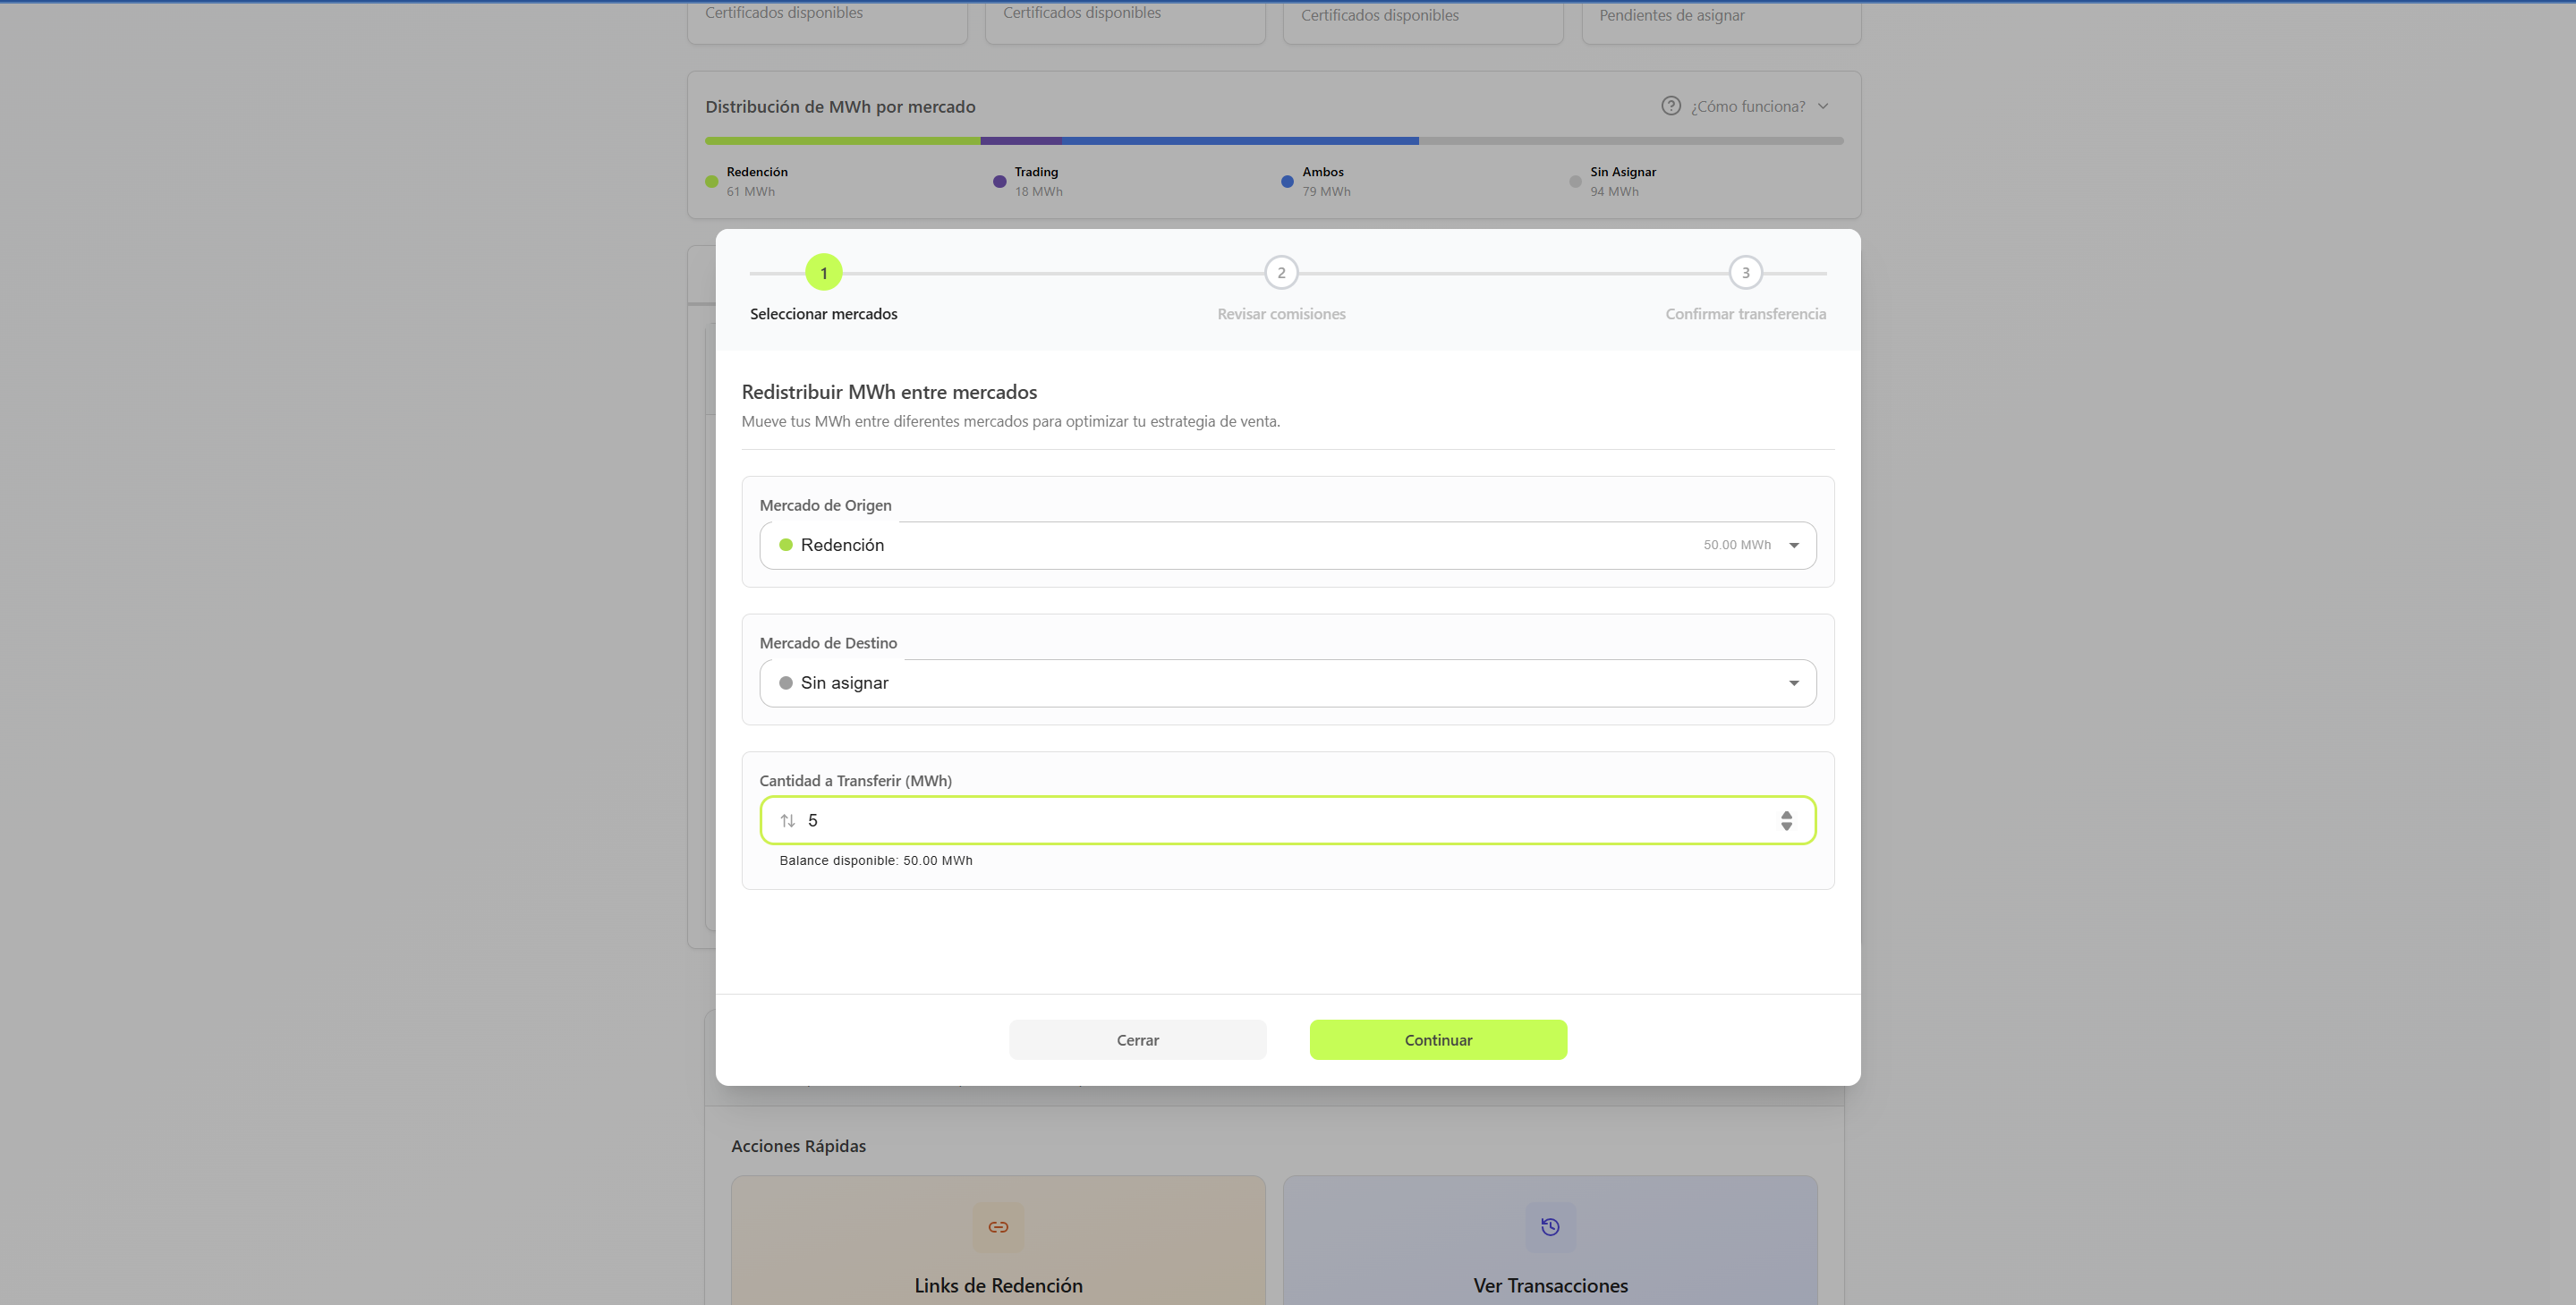Click the blue Ambos legend dot

pos(1287,182)
